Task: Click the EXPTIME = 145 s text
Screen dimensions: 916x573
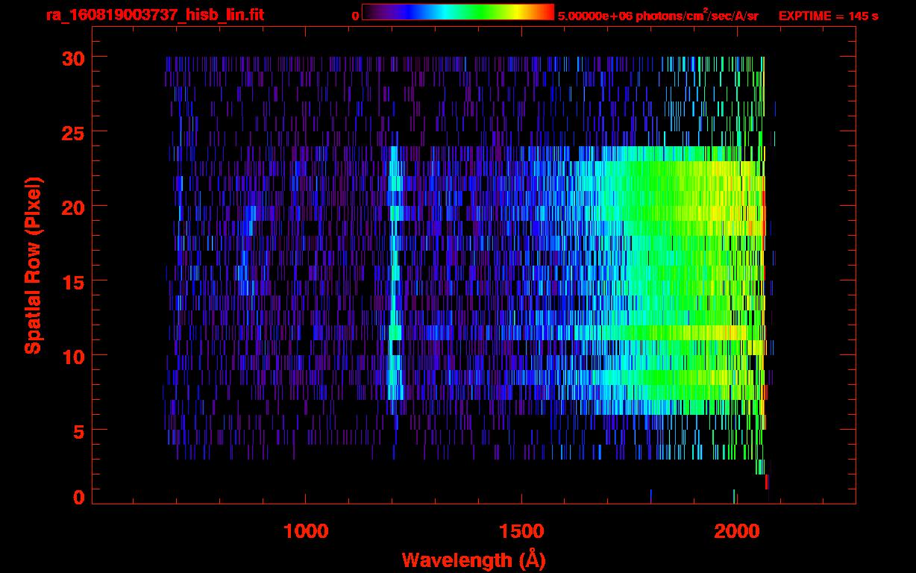Action: 828,16
